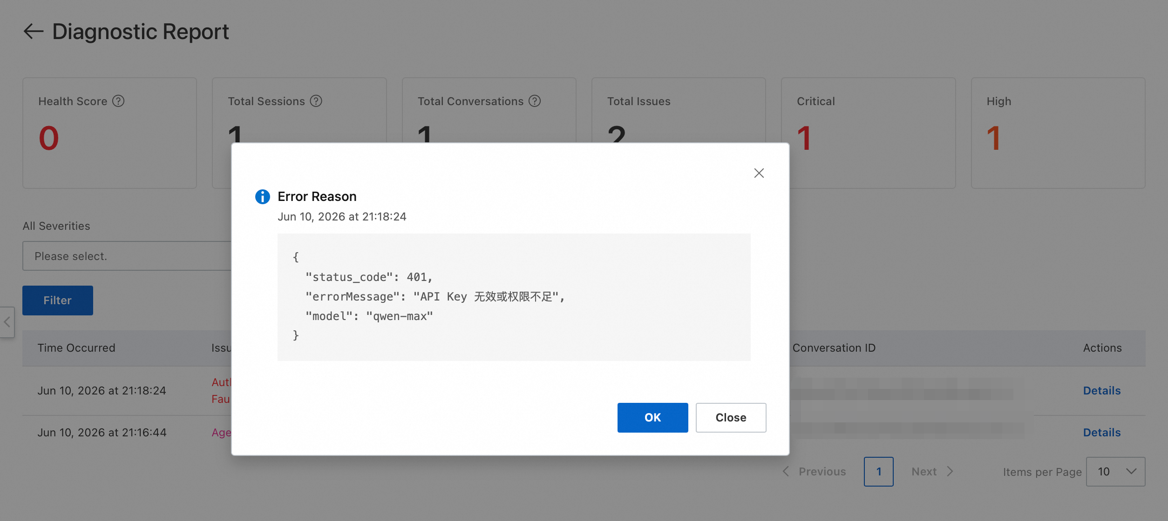The height and width of the screenshot is (521, 1168).
Task: Click the Close button in dialog
Action: 731,418
